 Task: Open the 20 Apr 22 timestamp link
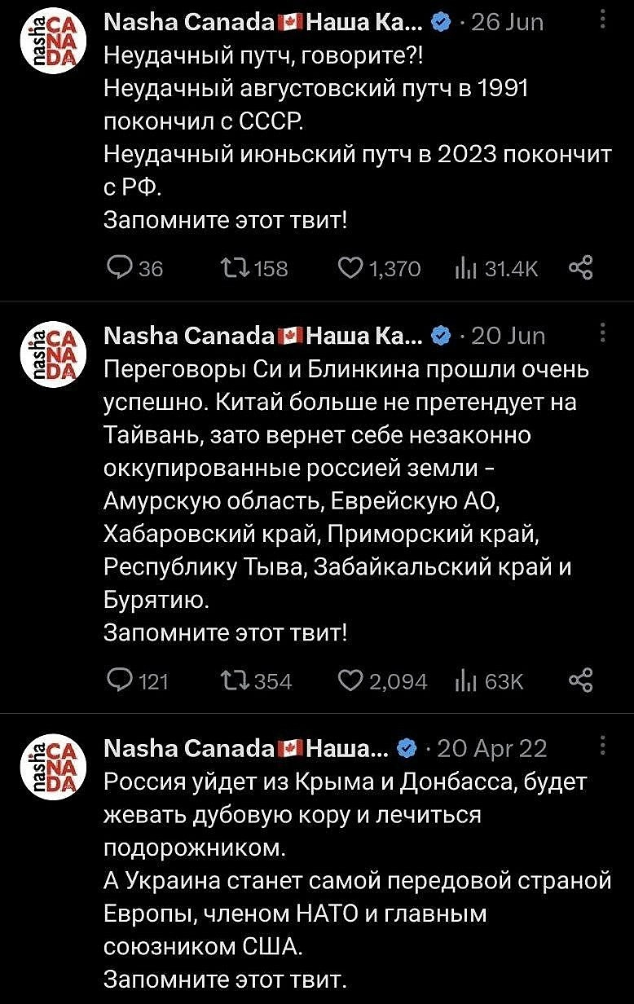coord(492,748)
